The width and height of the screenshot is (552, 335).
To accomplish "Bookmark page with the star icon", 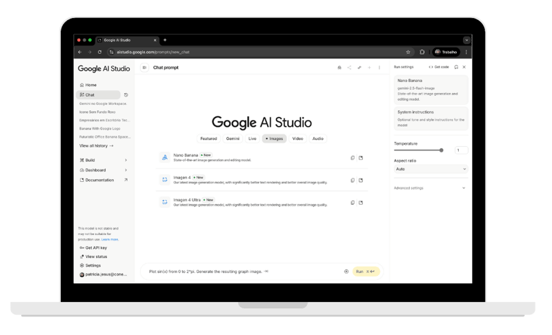I will coord(408,52).
